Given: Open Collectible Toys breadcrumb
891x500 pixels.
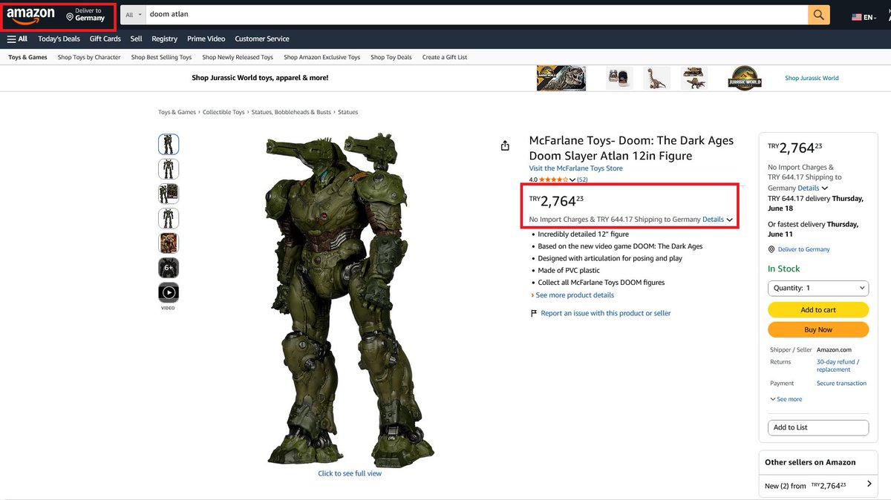Looking at the screenshot, I should pos(223,112).
